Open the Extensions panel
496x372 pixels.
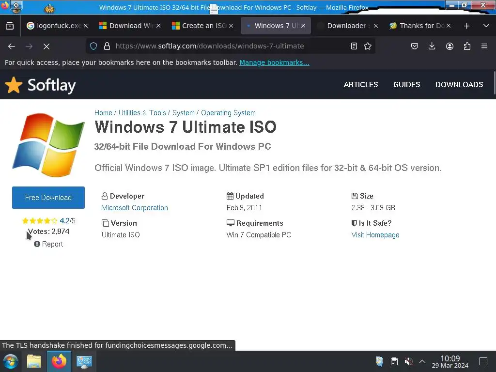(467, 46)
